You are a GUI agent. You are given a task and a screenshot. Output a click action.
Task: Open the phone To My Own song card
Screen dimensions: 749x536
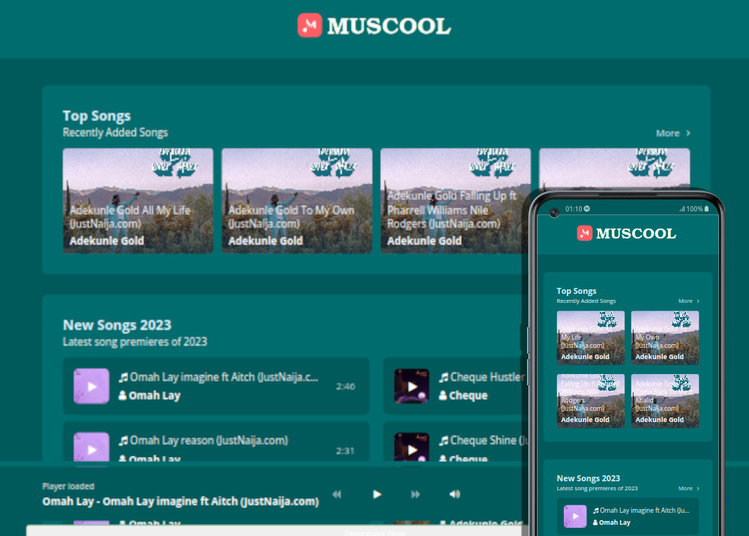point(665,338)
